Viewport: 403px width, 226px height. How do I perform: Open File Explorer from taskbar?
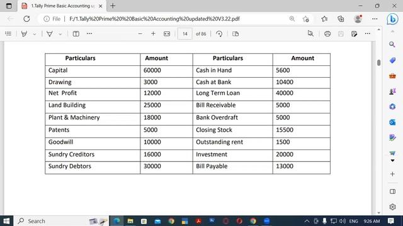click(x=130, y=221)
